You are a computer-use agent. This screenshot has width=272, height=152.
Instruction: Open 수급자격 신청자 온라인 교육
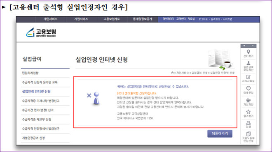point(40,82)
